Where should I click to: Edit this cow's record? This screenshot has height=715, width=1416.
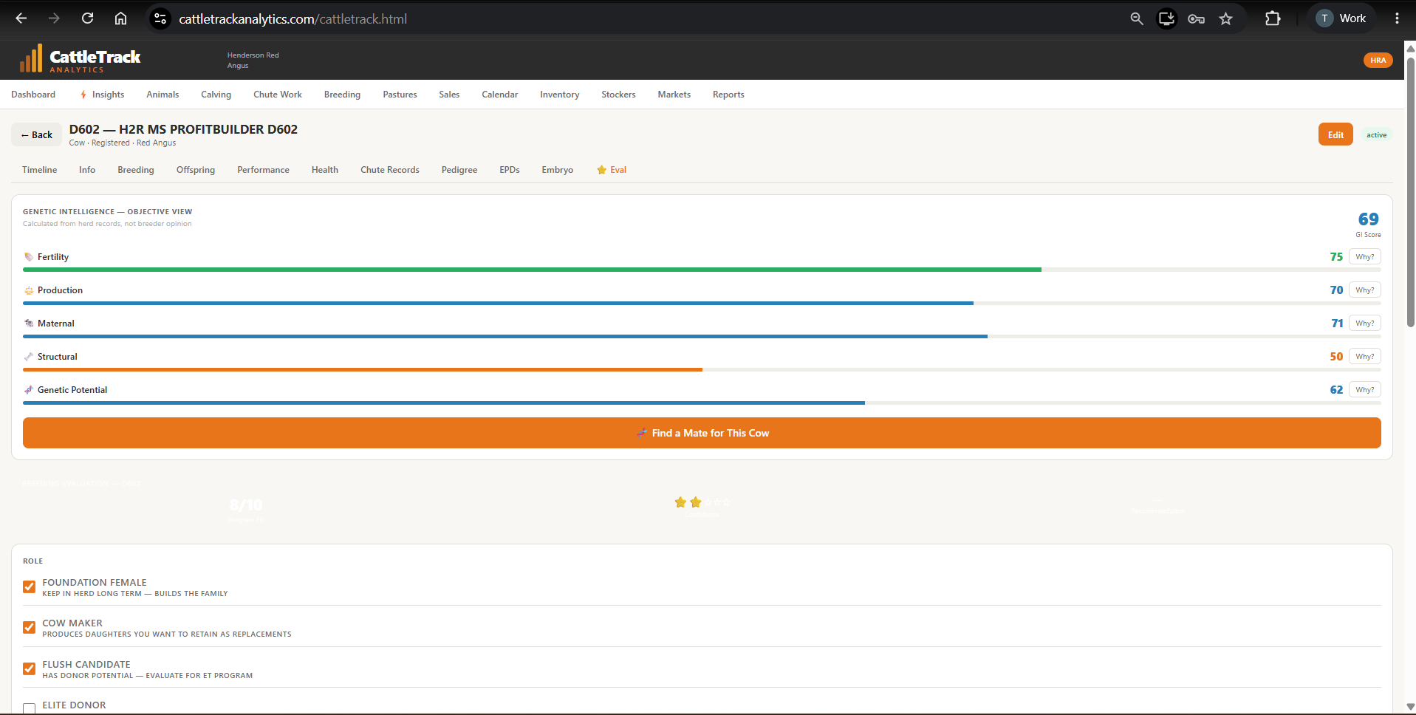click(1335, 134)
